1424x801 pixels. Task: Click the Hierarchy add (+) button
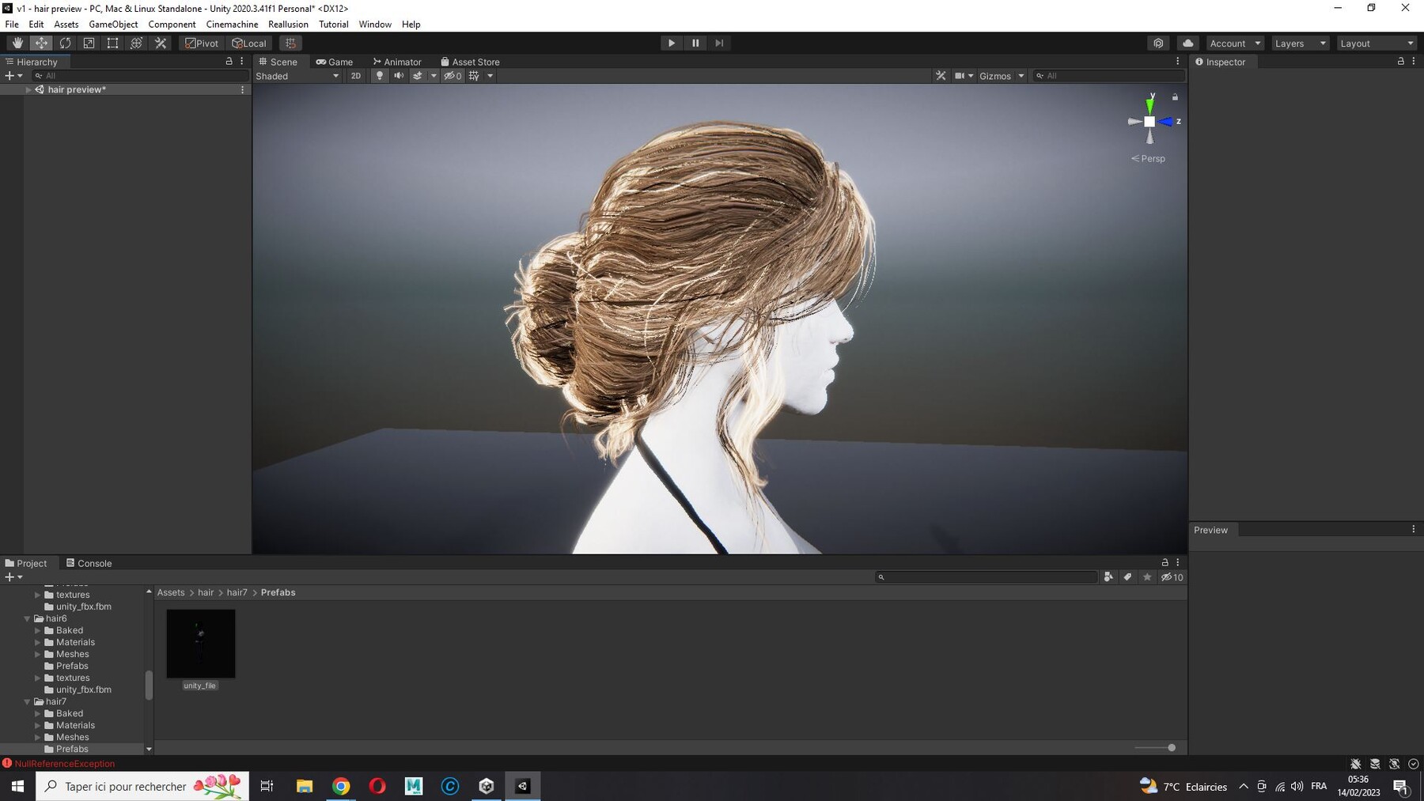coord(13,76)
